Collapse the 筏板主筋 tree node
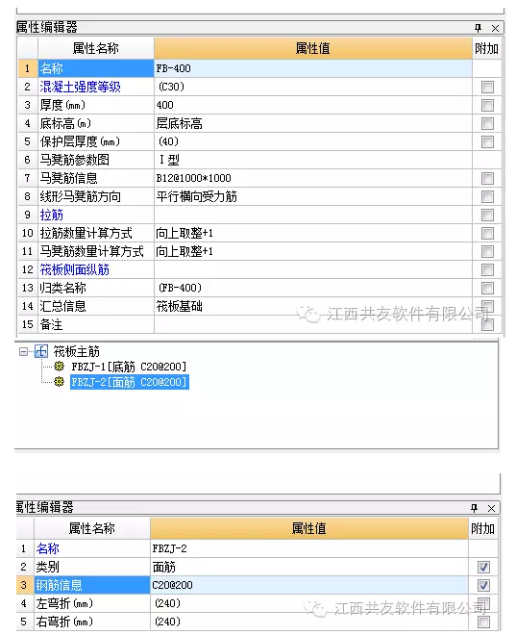 pyautogui.click(x=23, y=351)
